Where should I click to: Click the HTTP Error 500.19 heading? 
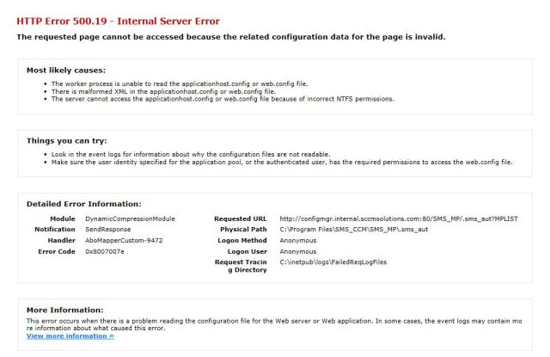118,21
